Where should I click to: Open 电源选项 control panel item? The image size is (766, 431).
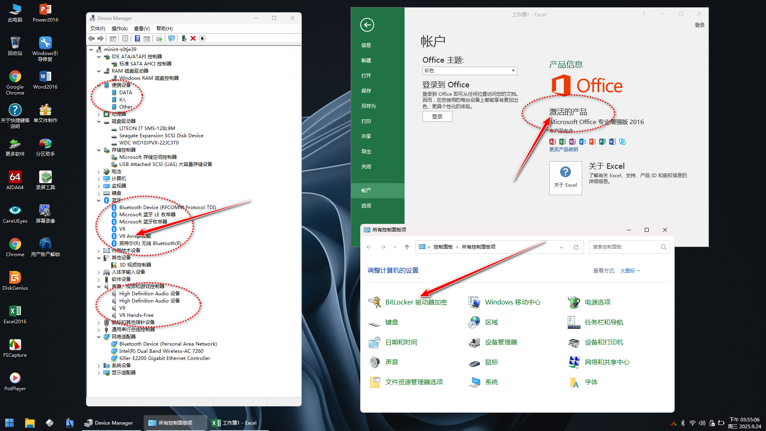click(x=589, y=302)
